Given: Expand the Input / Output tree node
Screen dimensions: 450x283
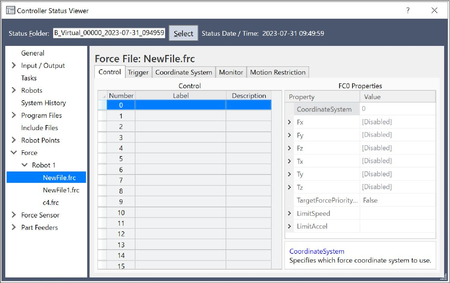Looking at the screenshot, I should 14,65.
